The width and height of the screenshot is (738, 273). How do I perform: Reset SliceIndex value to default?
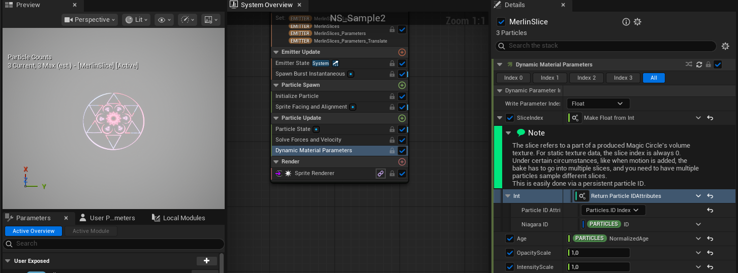point(710,118)
